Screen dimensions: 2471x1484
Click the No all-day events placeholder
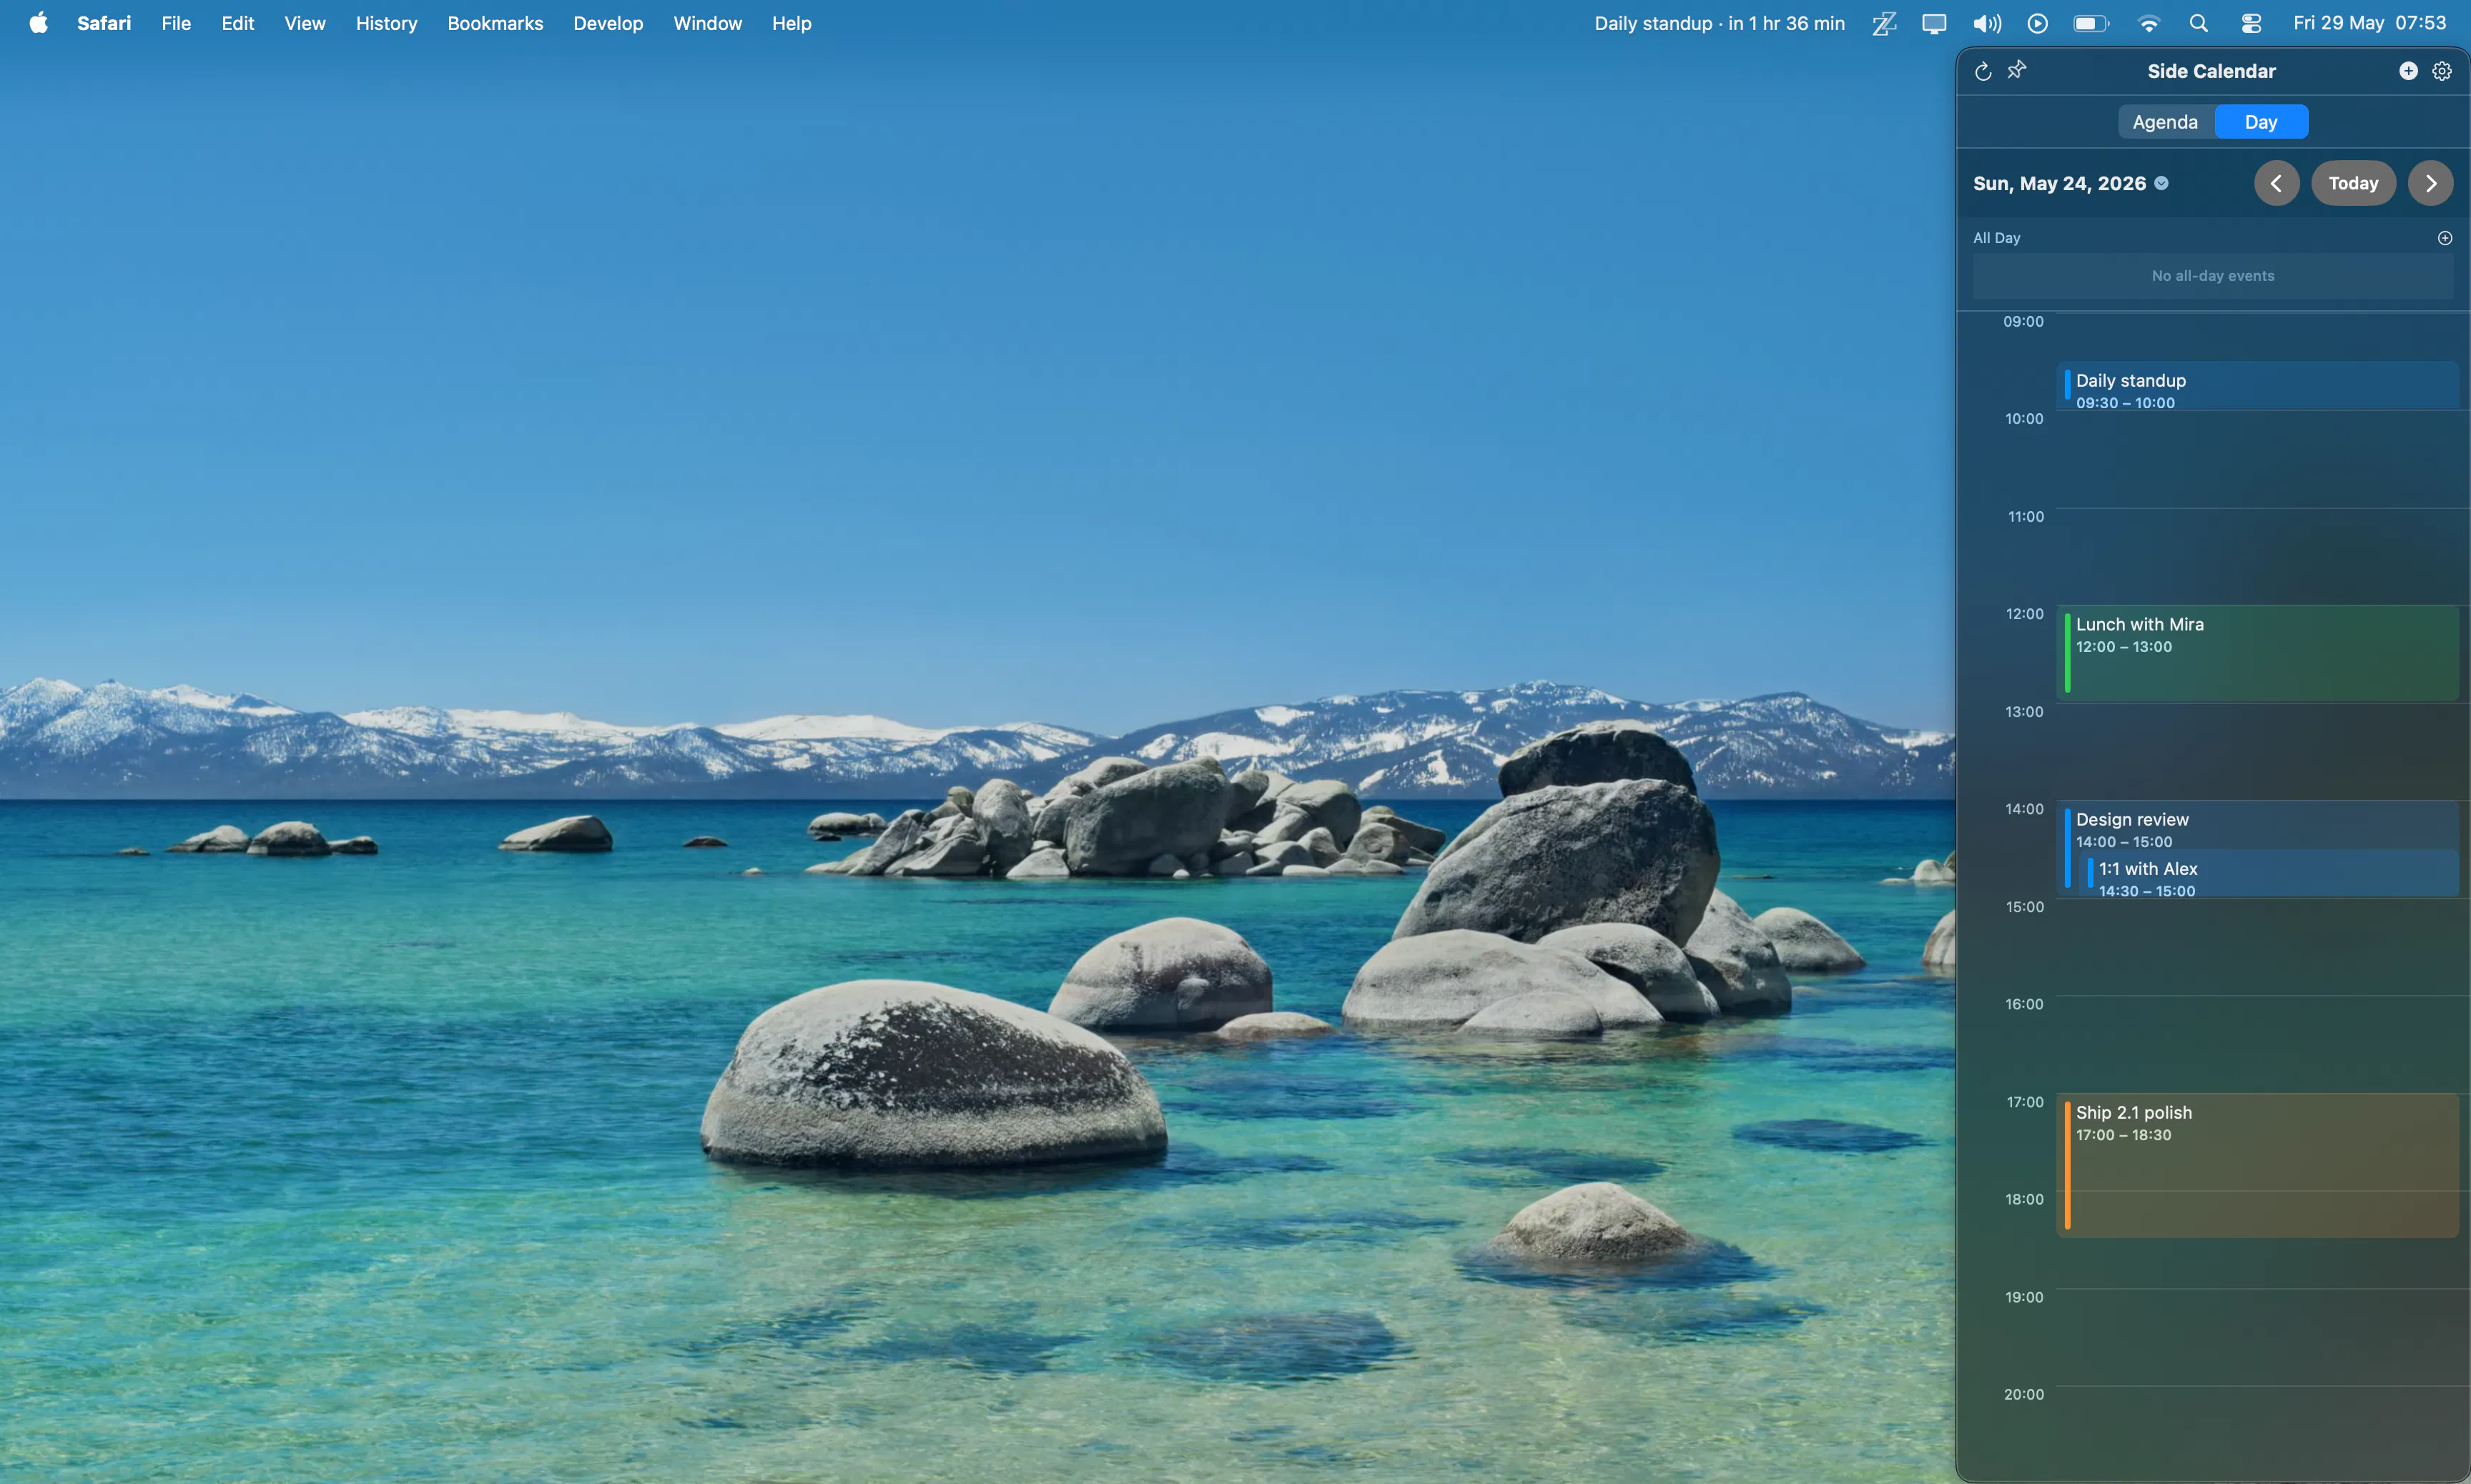(2212, 276)
